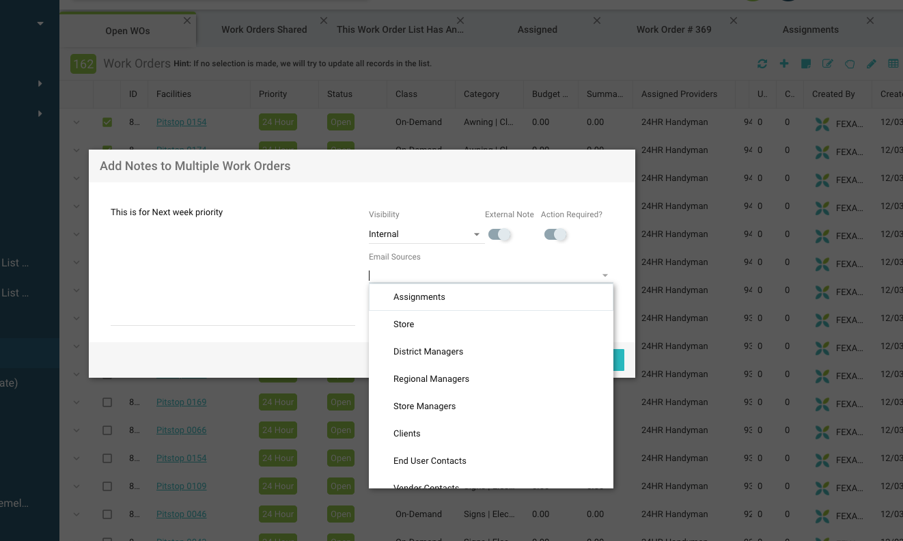903x541 pixels.
Task: Click the solid pencil icon in toolbar
Action: (872, 64)
